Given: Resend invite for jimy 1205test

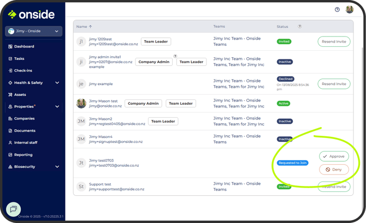Looking at the screenshot, I should [x=334, y=41].
